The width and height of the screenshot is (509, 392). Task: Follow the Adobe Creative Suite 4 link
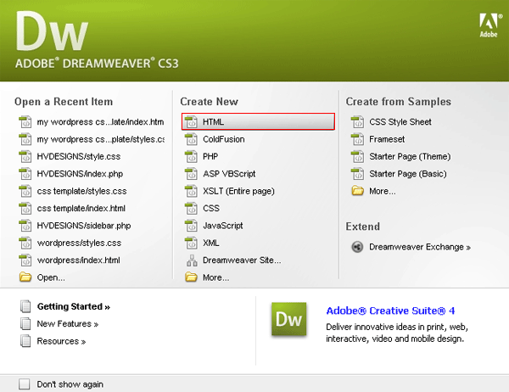(390, 311)
